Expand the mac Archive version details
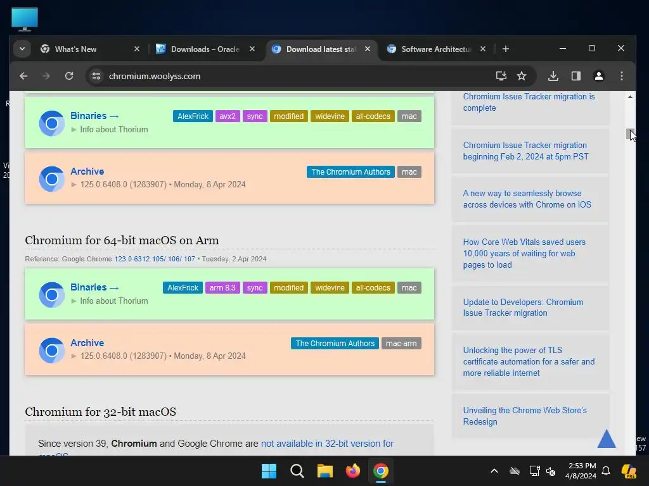Image resolution: width=649 pixels, height=486 pixels. coord(158,184)
